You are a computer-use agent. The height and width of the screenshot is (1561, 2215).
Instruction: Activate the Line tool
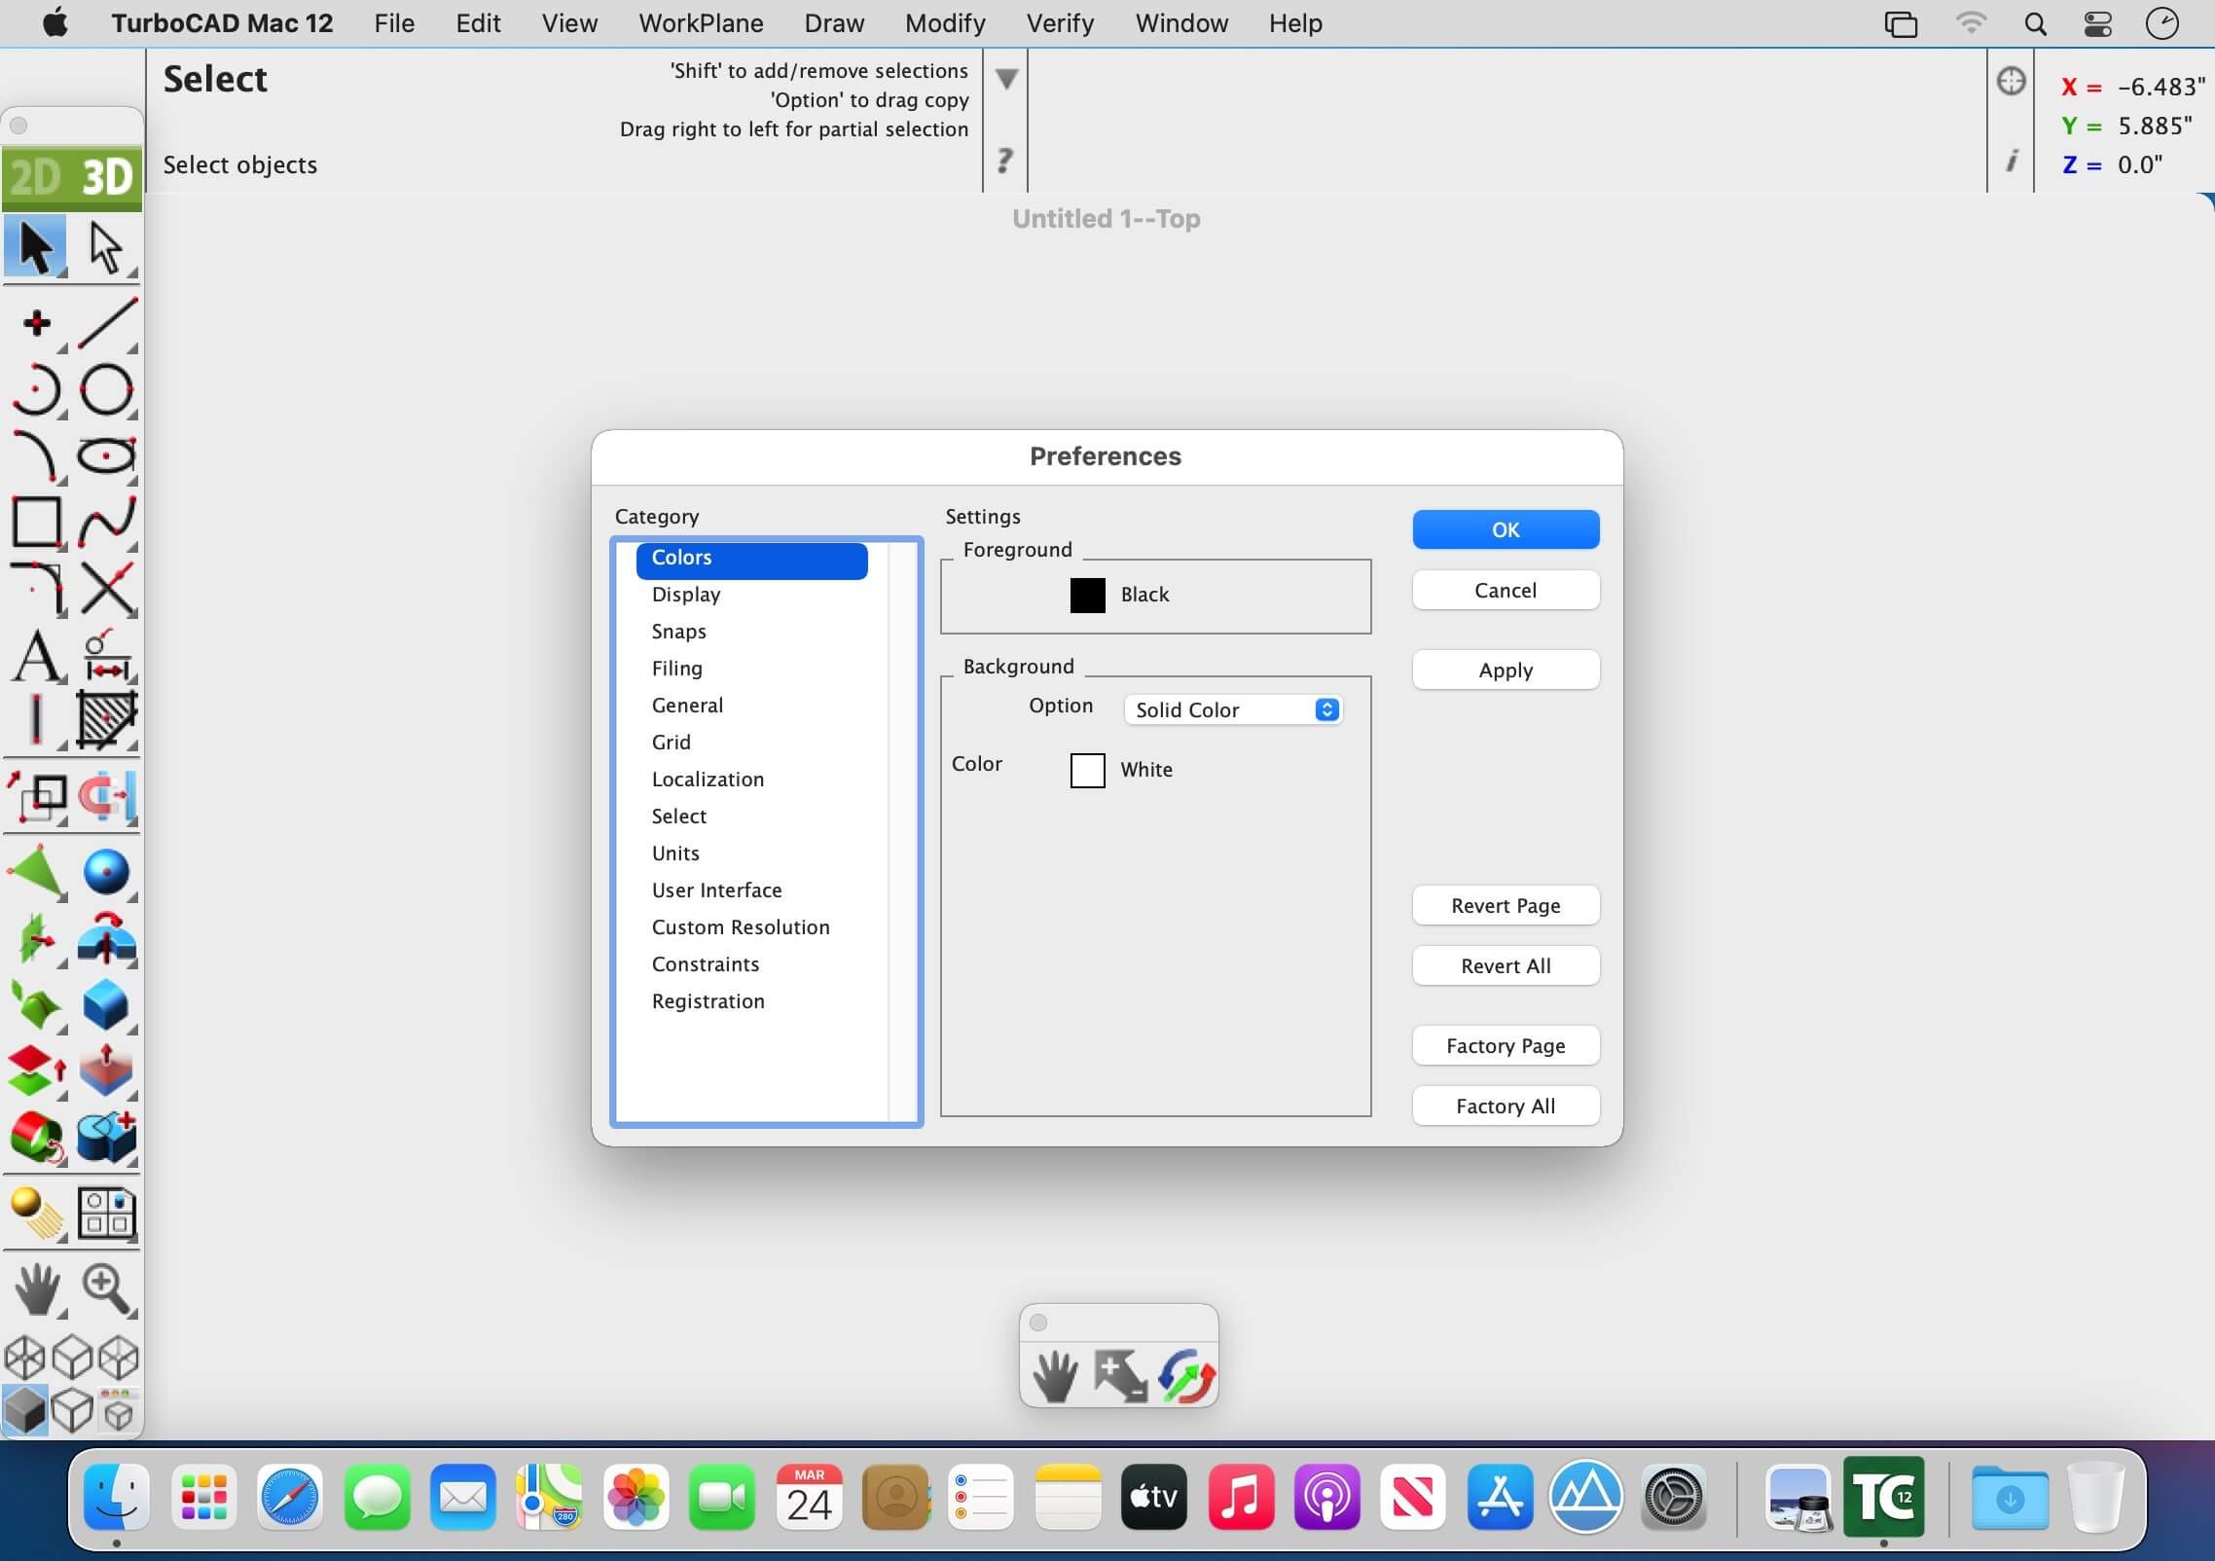(106, 323)
